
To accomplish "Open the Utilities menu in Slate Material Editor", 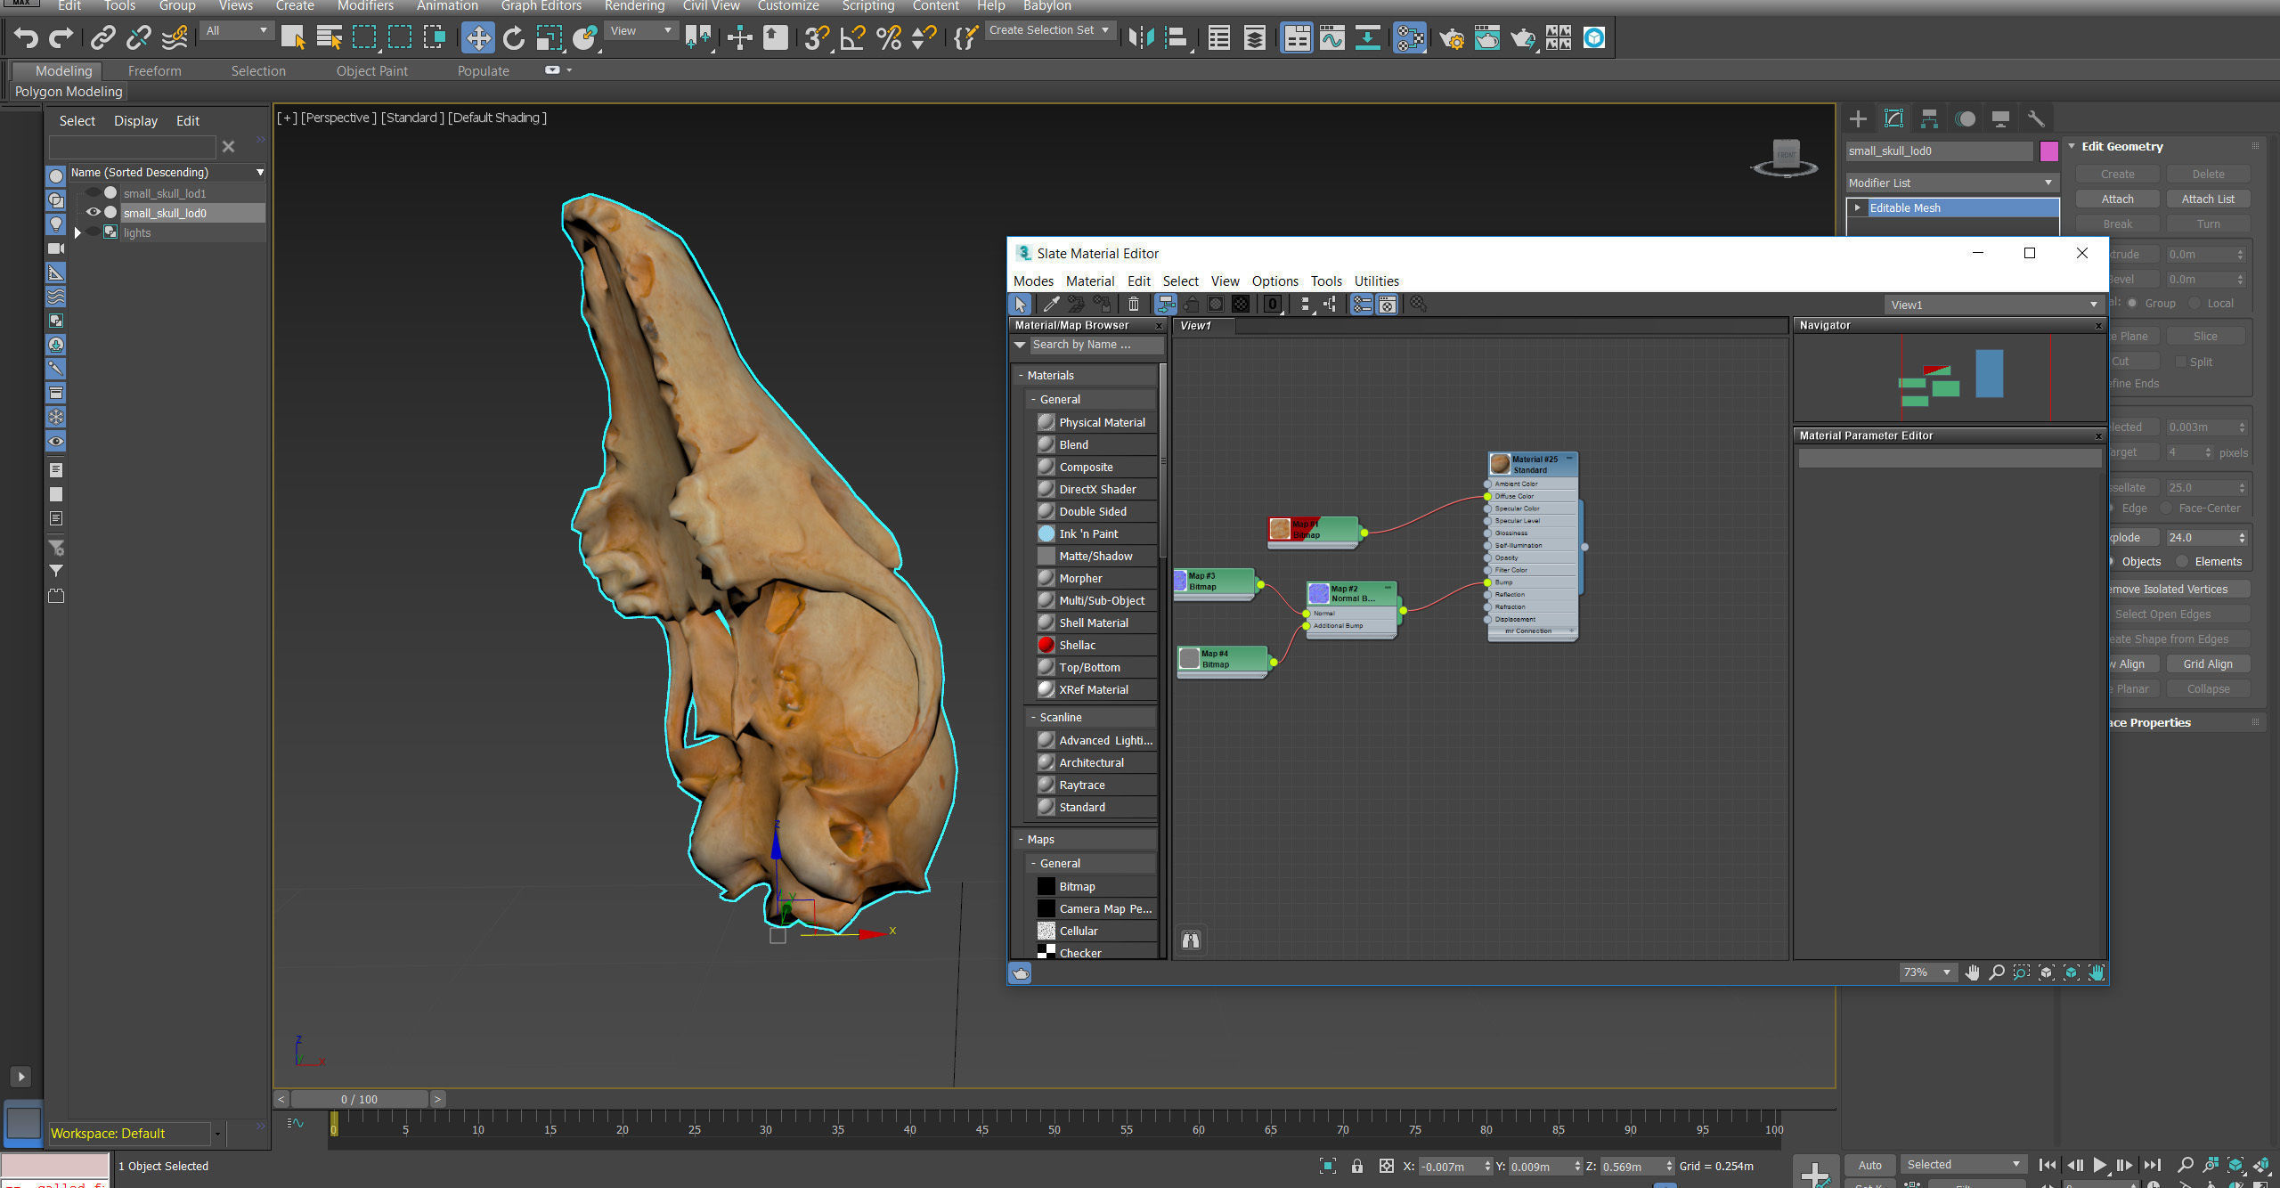I will 1376,281.
